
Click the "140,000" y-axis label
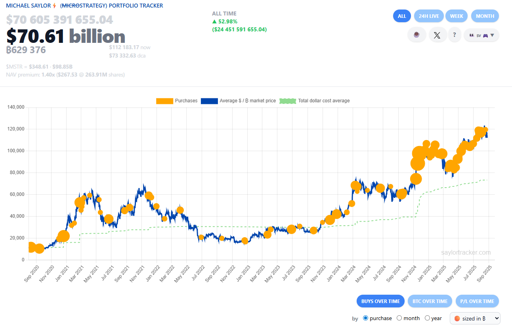point(16,107)
